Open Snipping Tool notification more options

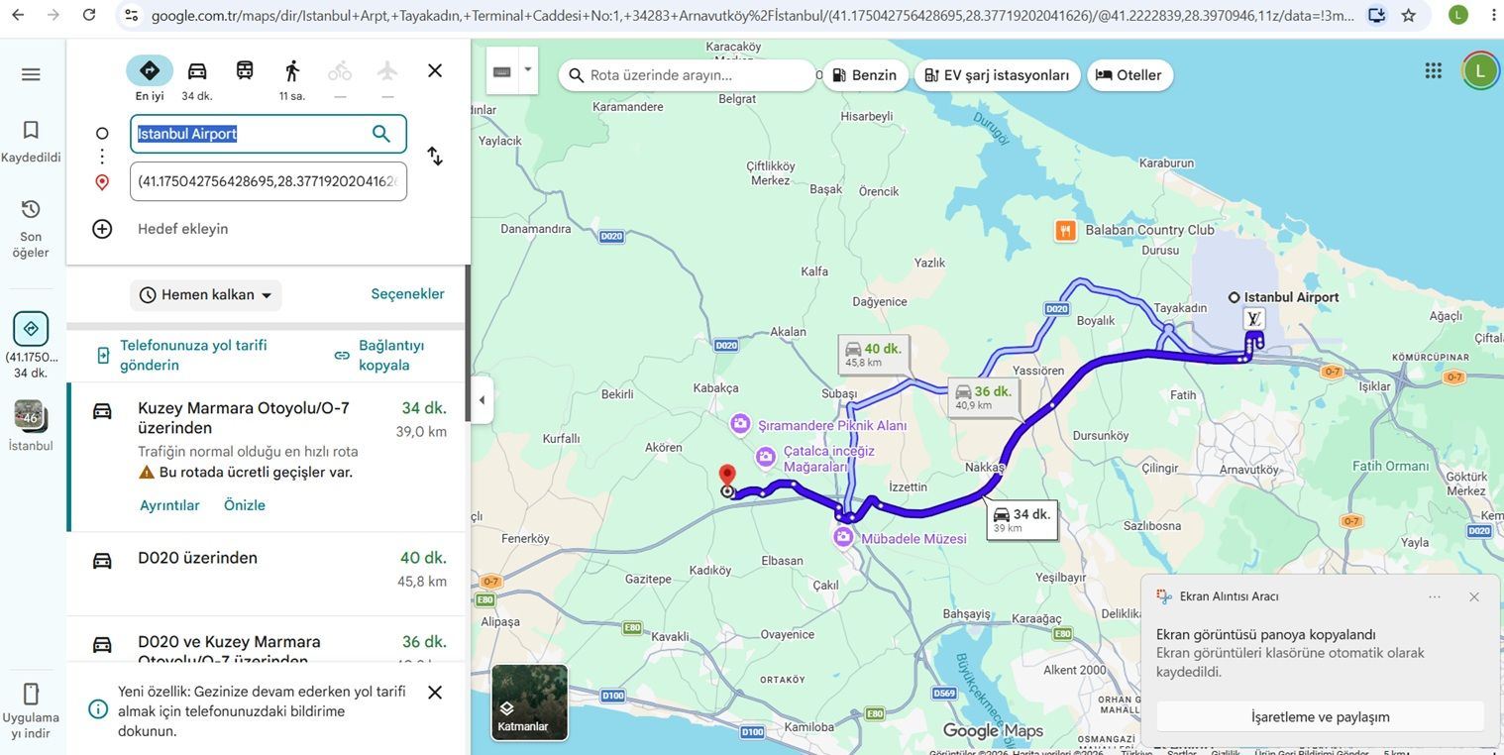1435,596
